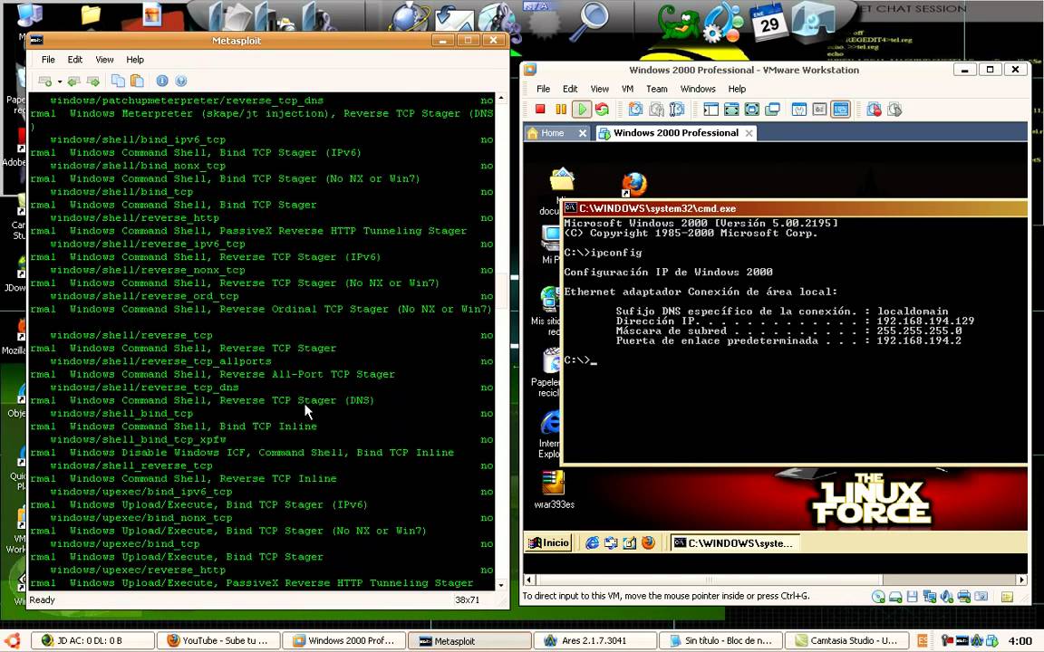Switch to YouTube taskbar window
The width and height of the screenshot is (1044, 652).
pos(217,641)
